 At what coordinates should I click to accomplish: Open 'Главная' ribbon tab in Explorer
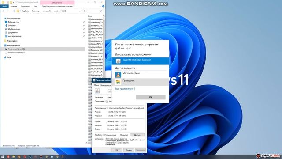14,6
